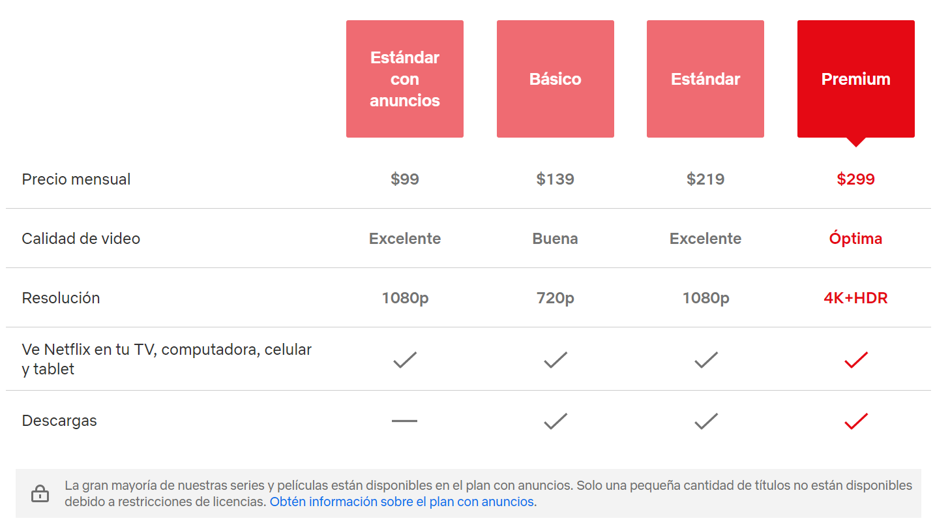This screenshot has height=527, width=935.
Task: Select the Estándar con anuncios plan card
Action: click(x=404, y=78)
